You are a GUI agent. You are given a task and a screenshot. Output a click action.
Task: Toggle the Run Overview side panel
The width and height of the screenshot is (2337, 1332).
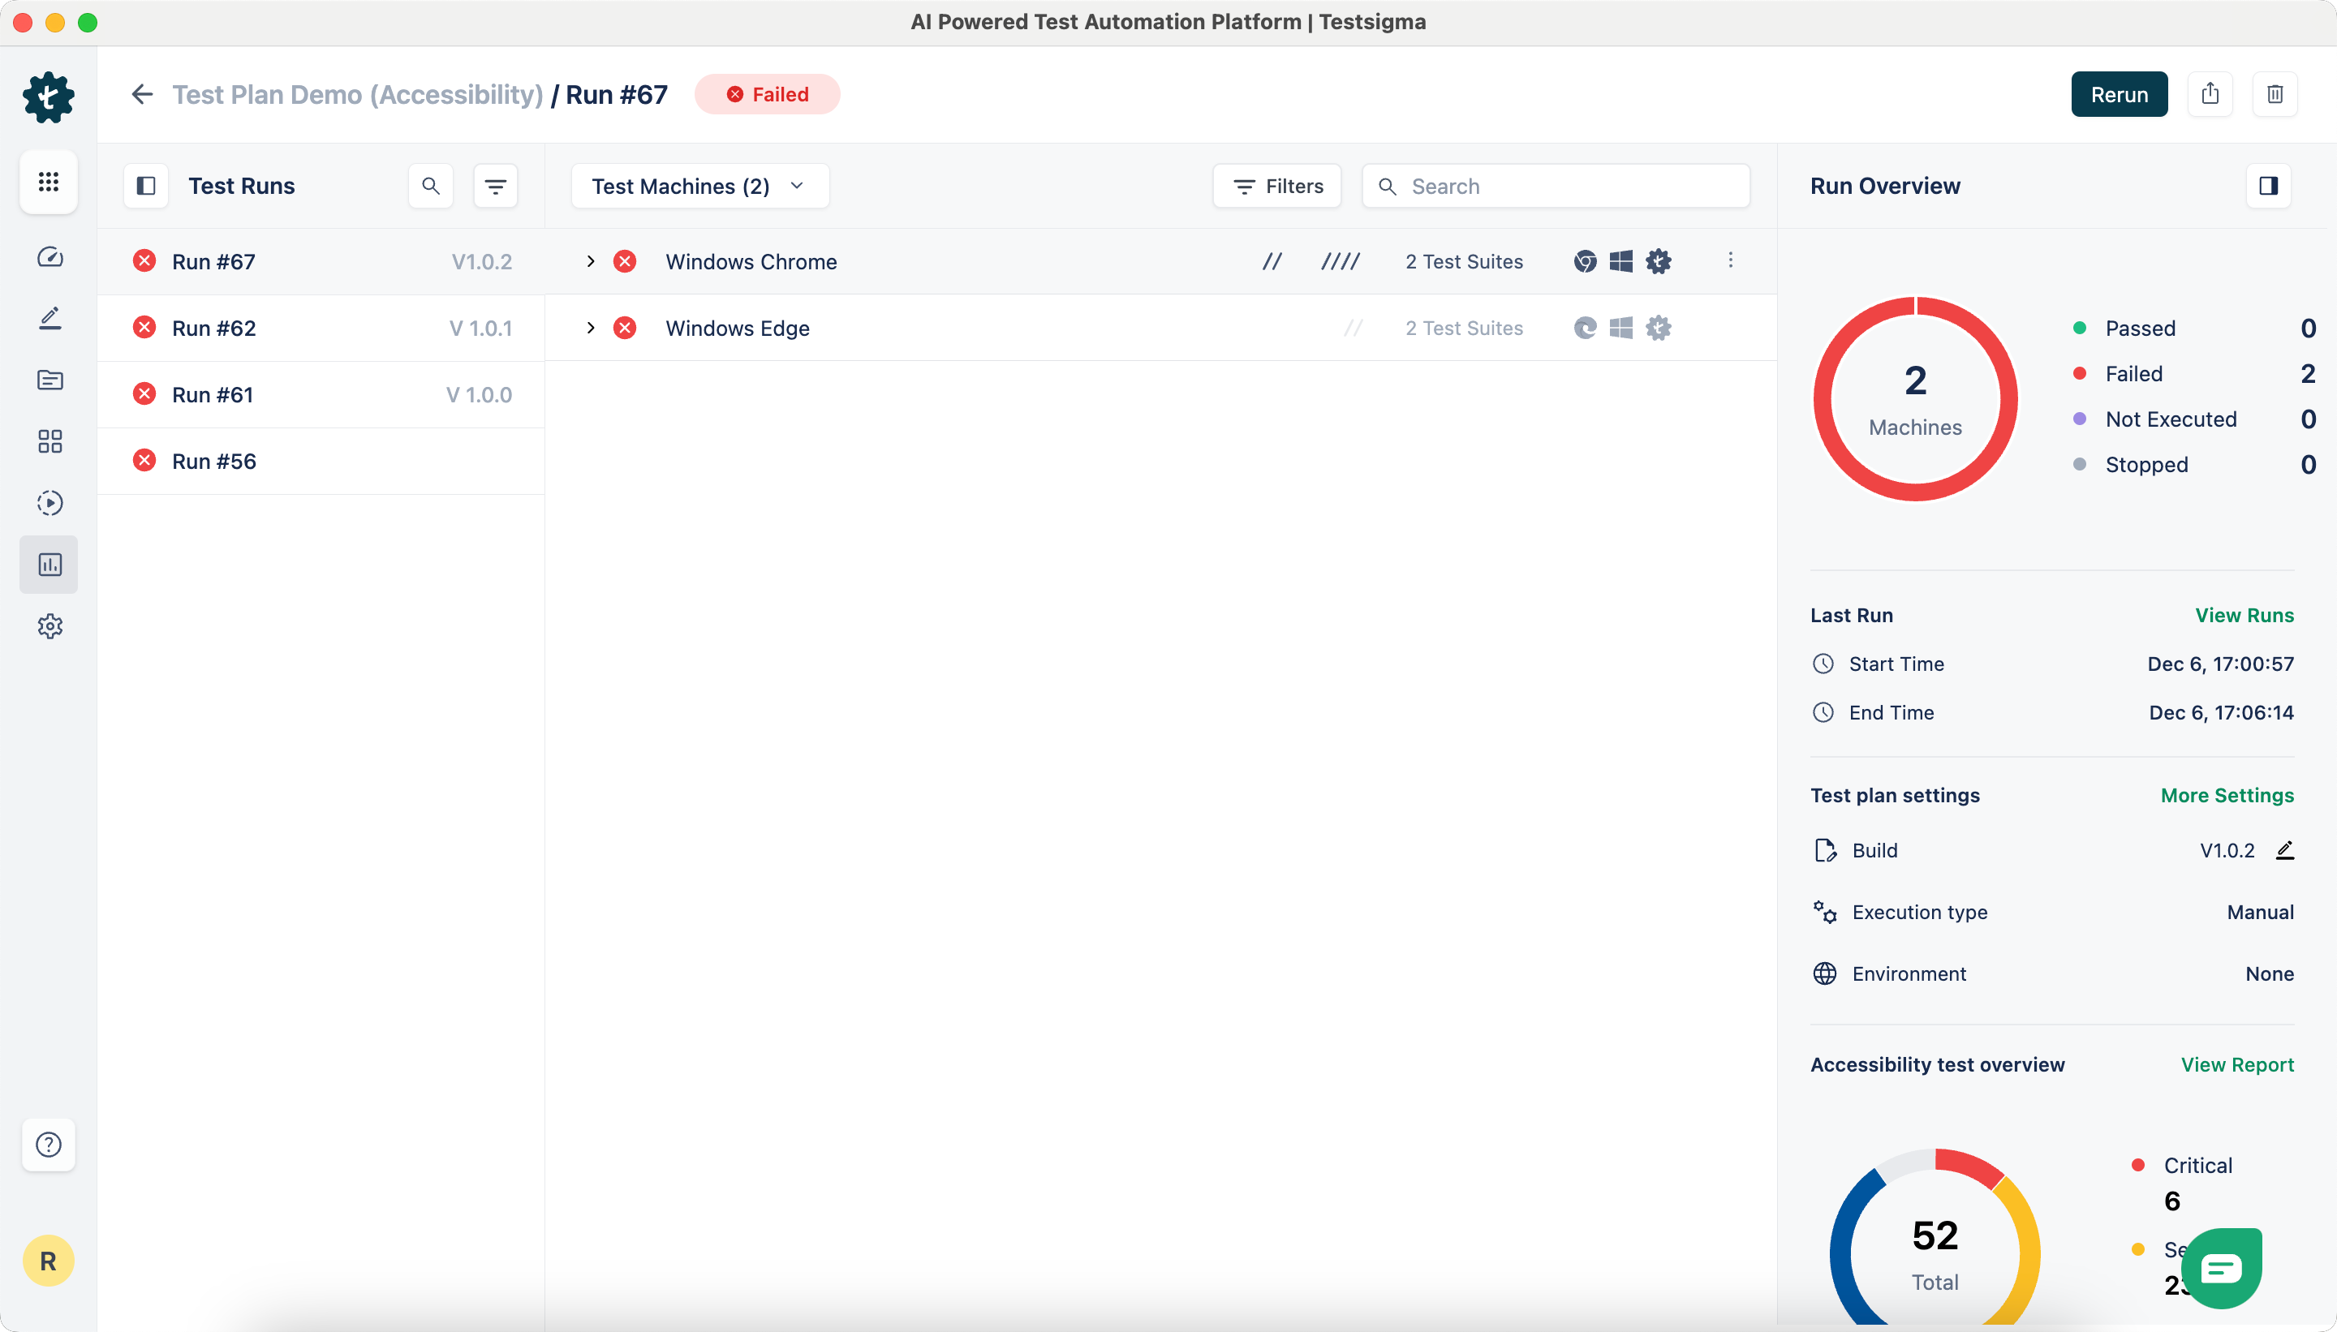click(x=2268, y=187)
